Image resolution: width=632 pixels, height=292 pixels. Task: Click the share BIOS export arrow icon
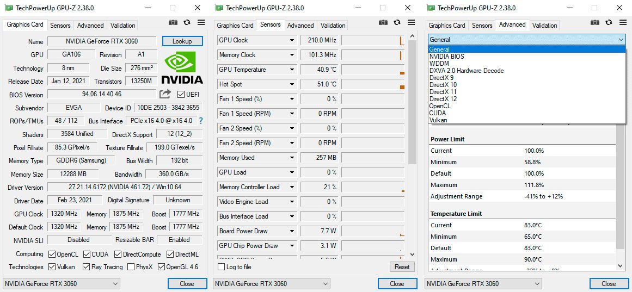[x=165, y=94]
